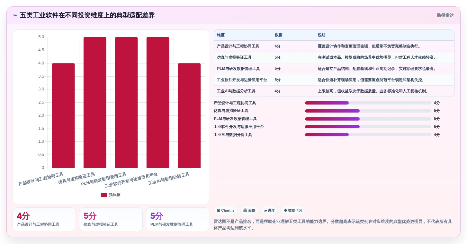Click the page title 五类工业软件在不同投资维度上的典型适配差异

87,15
